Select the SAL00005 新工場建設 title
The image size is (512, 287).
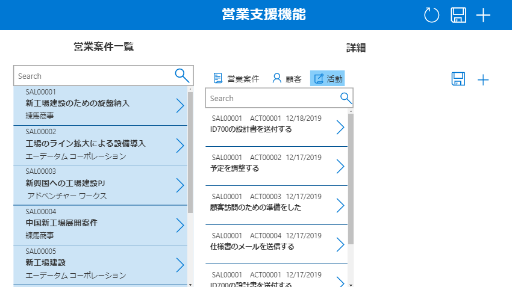pos(46,262)
